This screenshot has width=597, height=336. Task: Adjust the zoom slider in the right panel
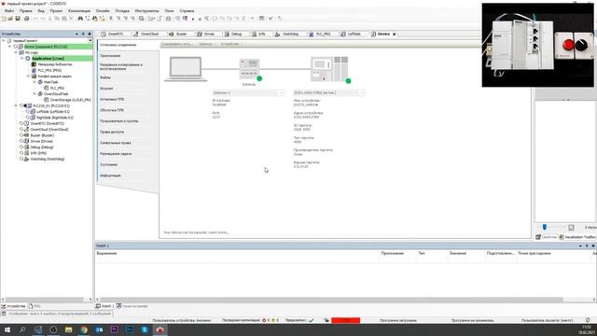545,228
